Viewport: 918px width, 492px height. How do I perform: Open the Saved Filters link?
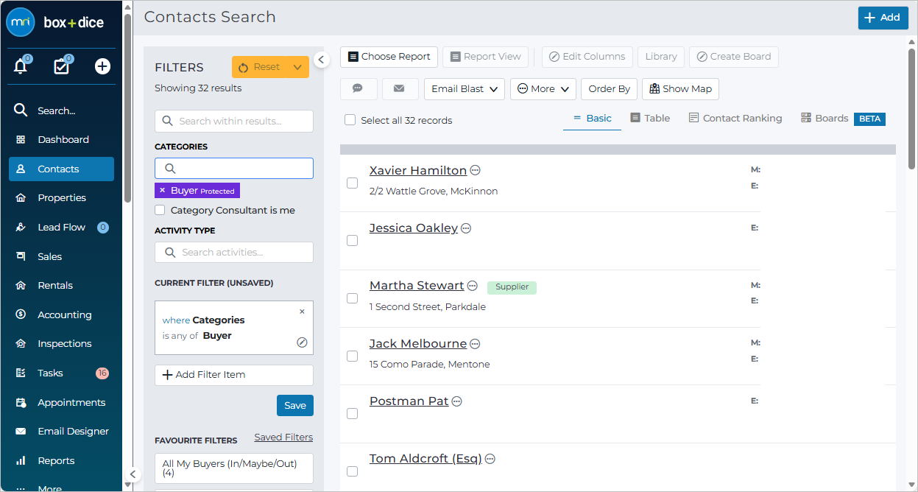tap(283, 437)
